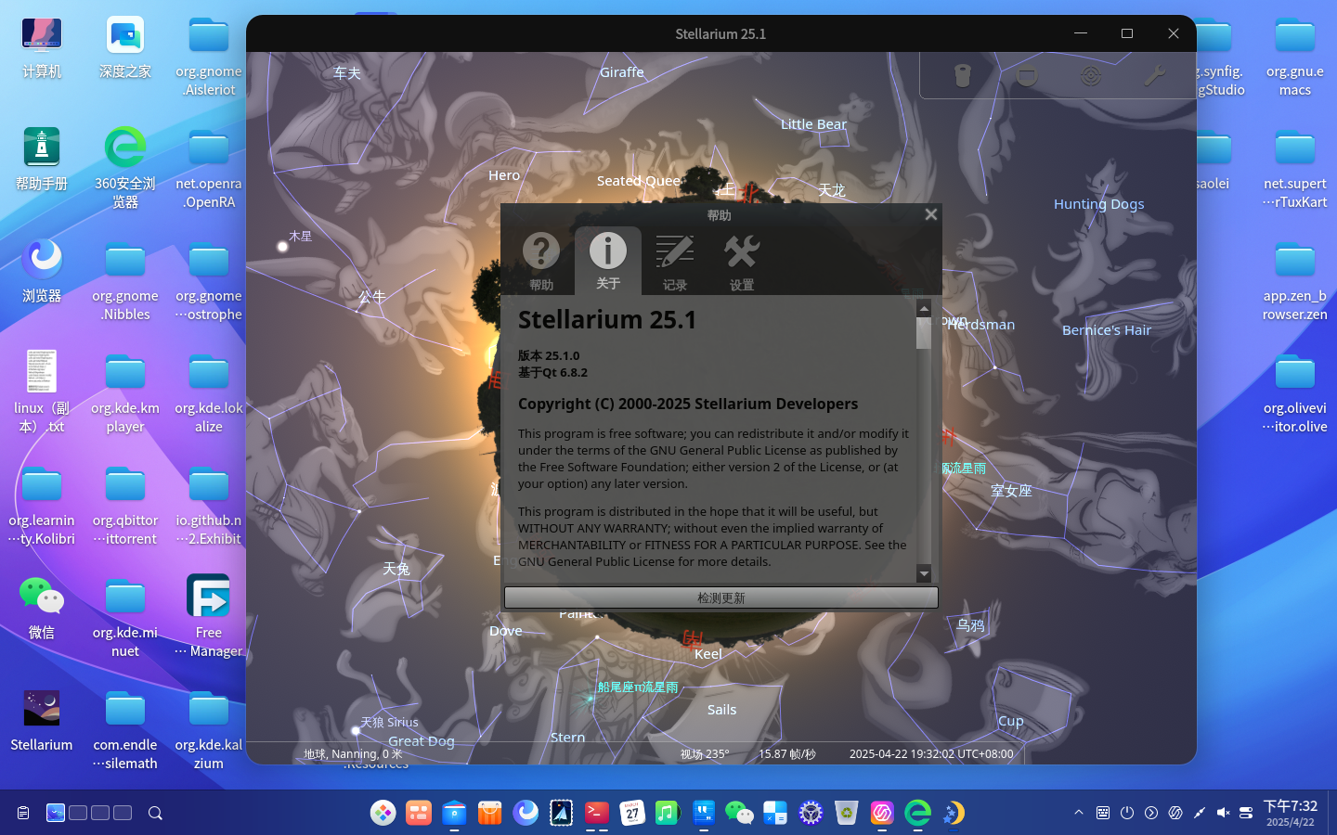Click the Little Bear constellation label

813,124
